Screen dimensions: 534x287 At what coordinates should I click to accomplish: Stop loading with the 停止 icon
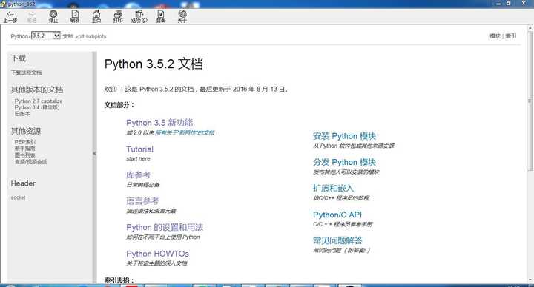53,16
